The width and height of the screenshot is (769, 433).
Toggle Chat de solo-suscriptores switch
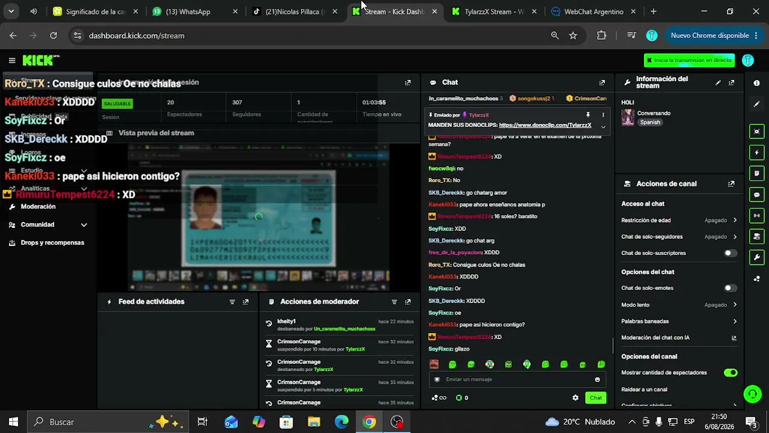[x=730, y=253]
